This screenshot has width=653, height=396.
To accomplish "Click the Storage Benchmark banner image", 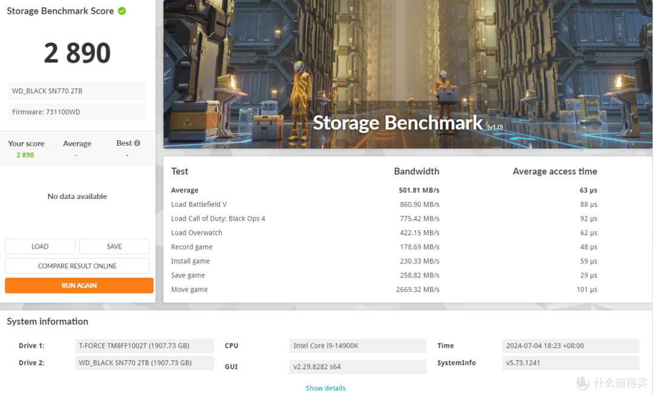I will (x=408, y=74).
